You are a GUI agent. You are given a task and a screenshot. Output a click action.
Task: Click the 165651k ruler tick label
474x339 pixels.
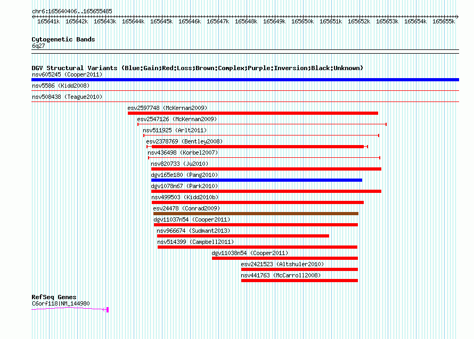point(331,21)
